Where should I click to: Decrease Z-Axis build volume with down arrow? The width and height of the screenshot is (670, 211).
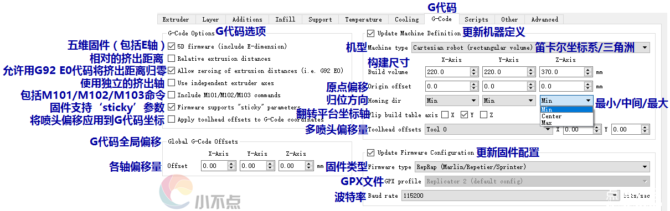pyautogui.click(x=587, y=74)
